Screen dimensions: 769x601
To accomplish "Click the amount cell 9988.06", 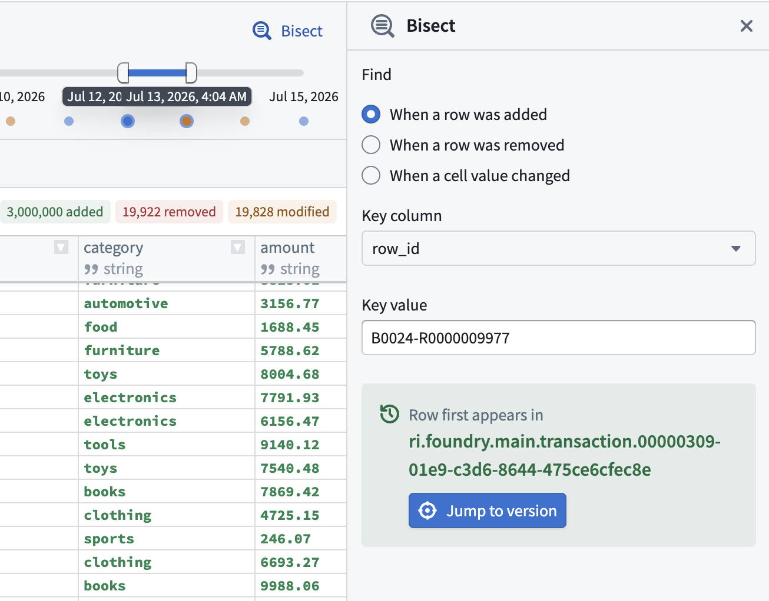I will (x=301, y=586).
